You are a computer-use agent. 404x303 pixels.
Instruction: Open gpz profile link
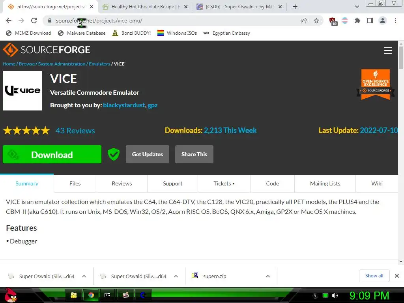click(x=153, y=105)
